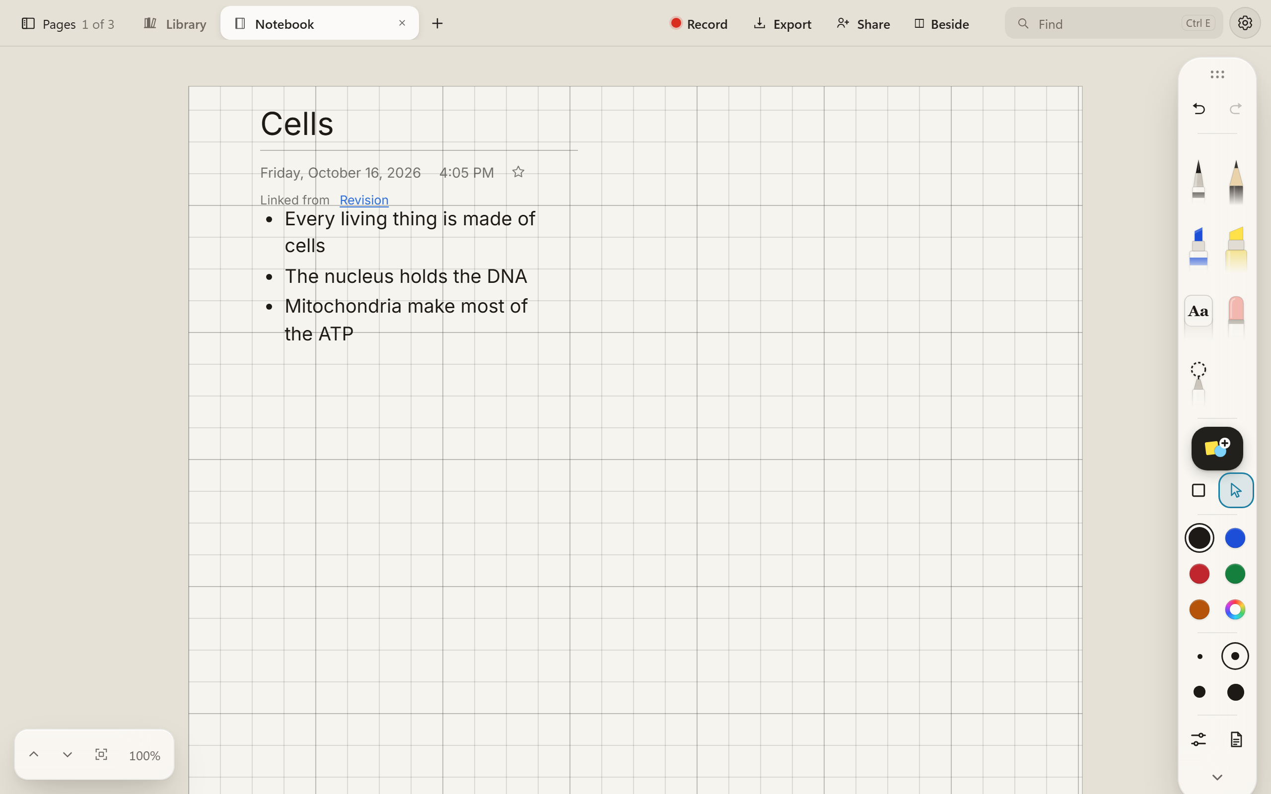1271x794 pixels.
Task: Open the Library tab
Action: pos(175,24)
